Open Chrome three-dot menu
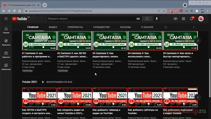Screen dimensions: 211x119 207,11
